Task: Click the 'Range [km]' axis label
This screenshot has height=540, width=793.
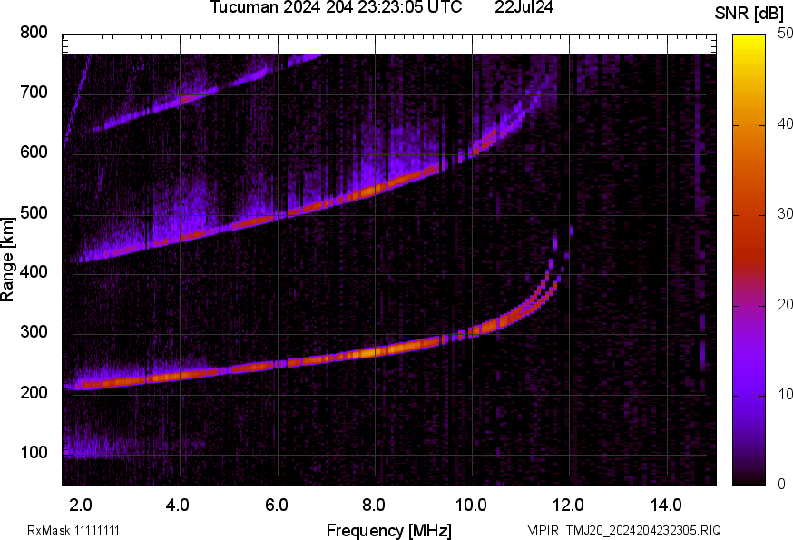Action: pos(7,260)
